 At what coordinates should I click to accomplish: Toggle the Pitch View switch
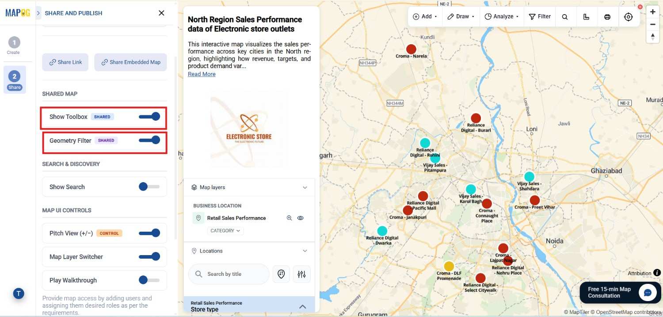149,233
